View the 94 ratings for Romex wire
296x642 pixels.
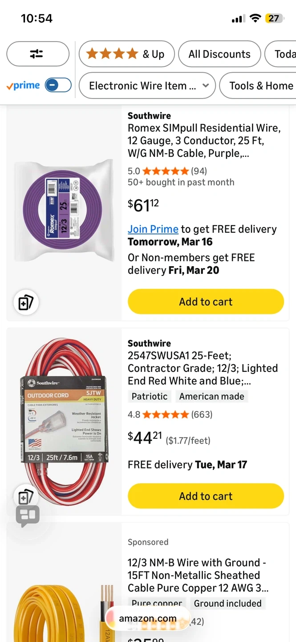199,171
